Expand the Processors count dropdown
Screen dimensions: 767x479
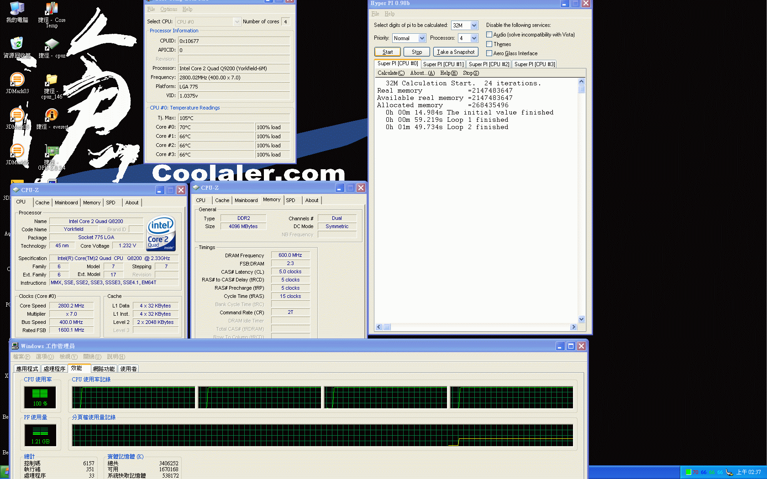point(474,38)
